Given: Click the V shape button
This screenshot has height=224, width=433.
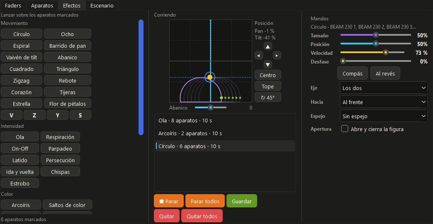Looking at the screenshot, I should (11, 115).
